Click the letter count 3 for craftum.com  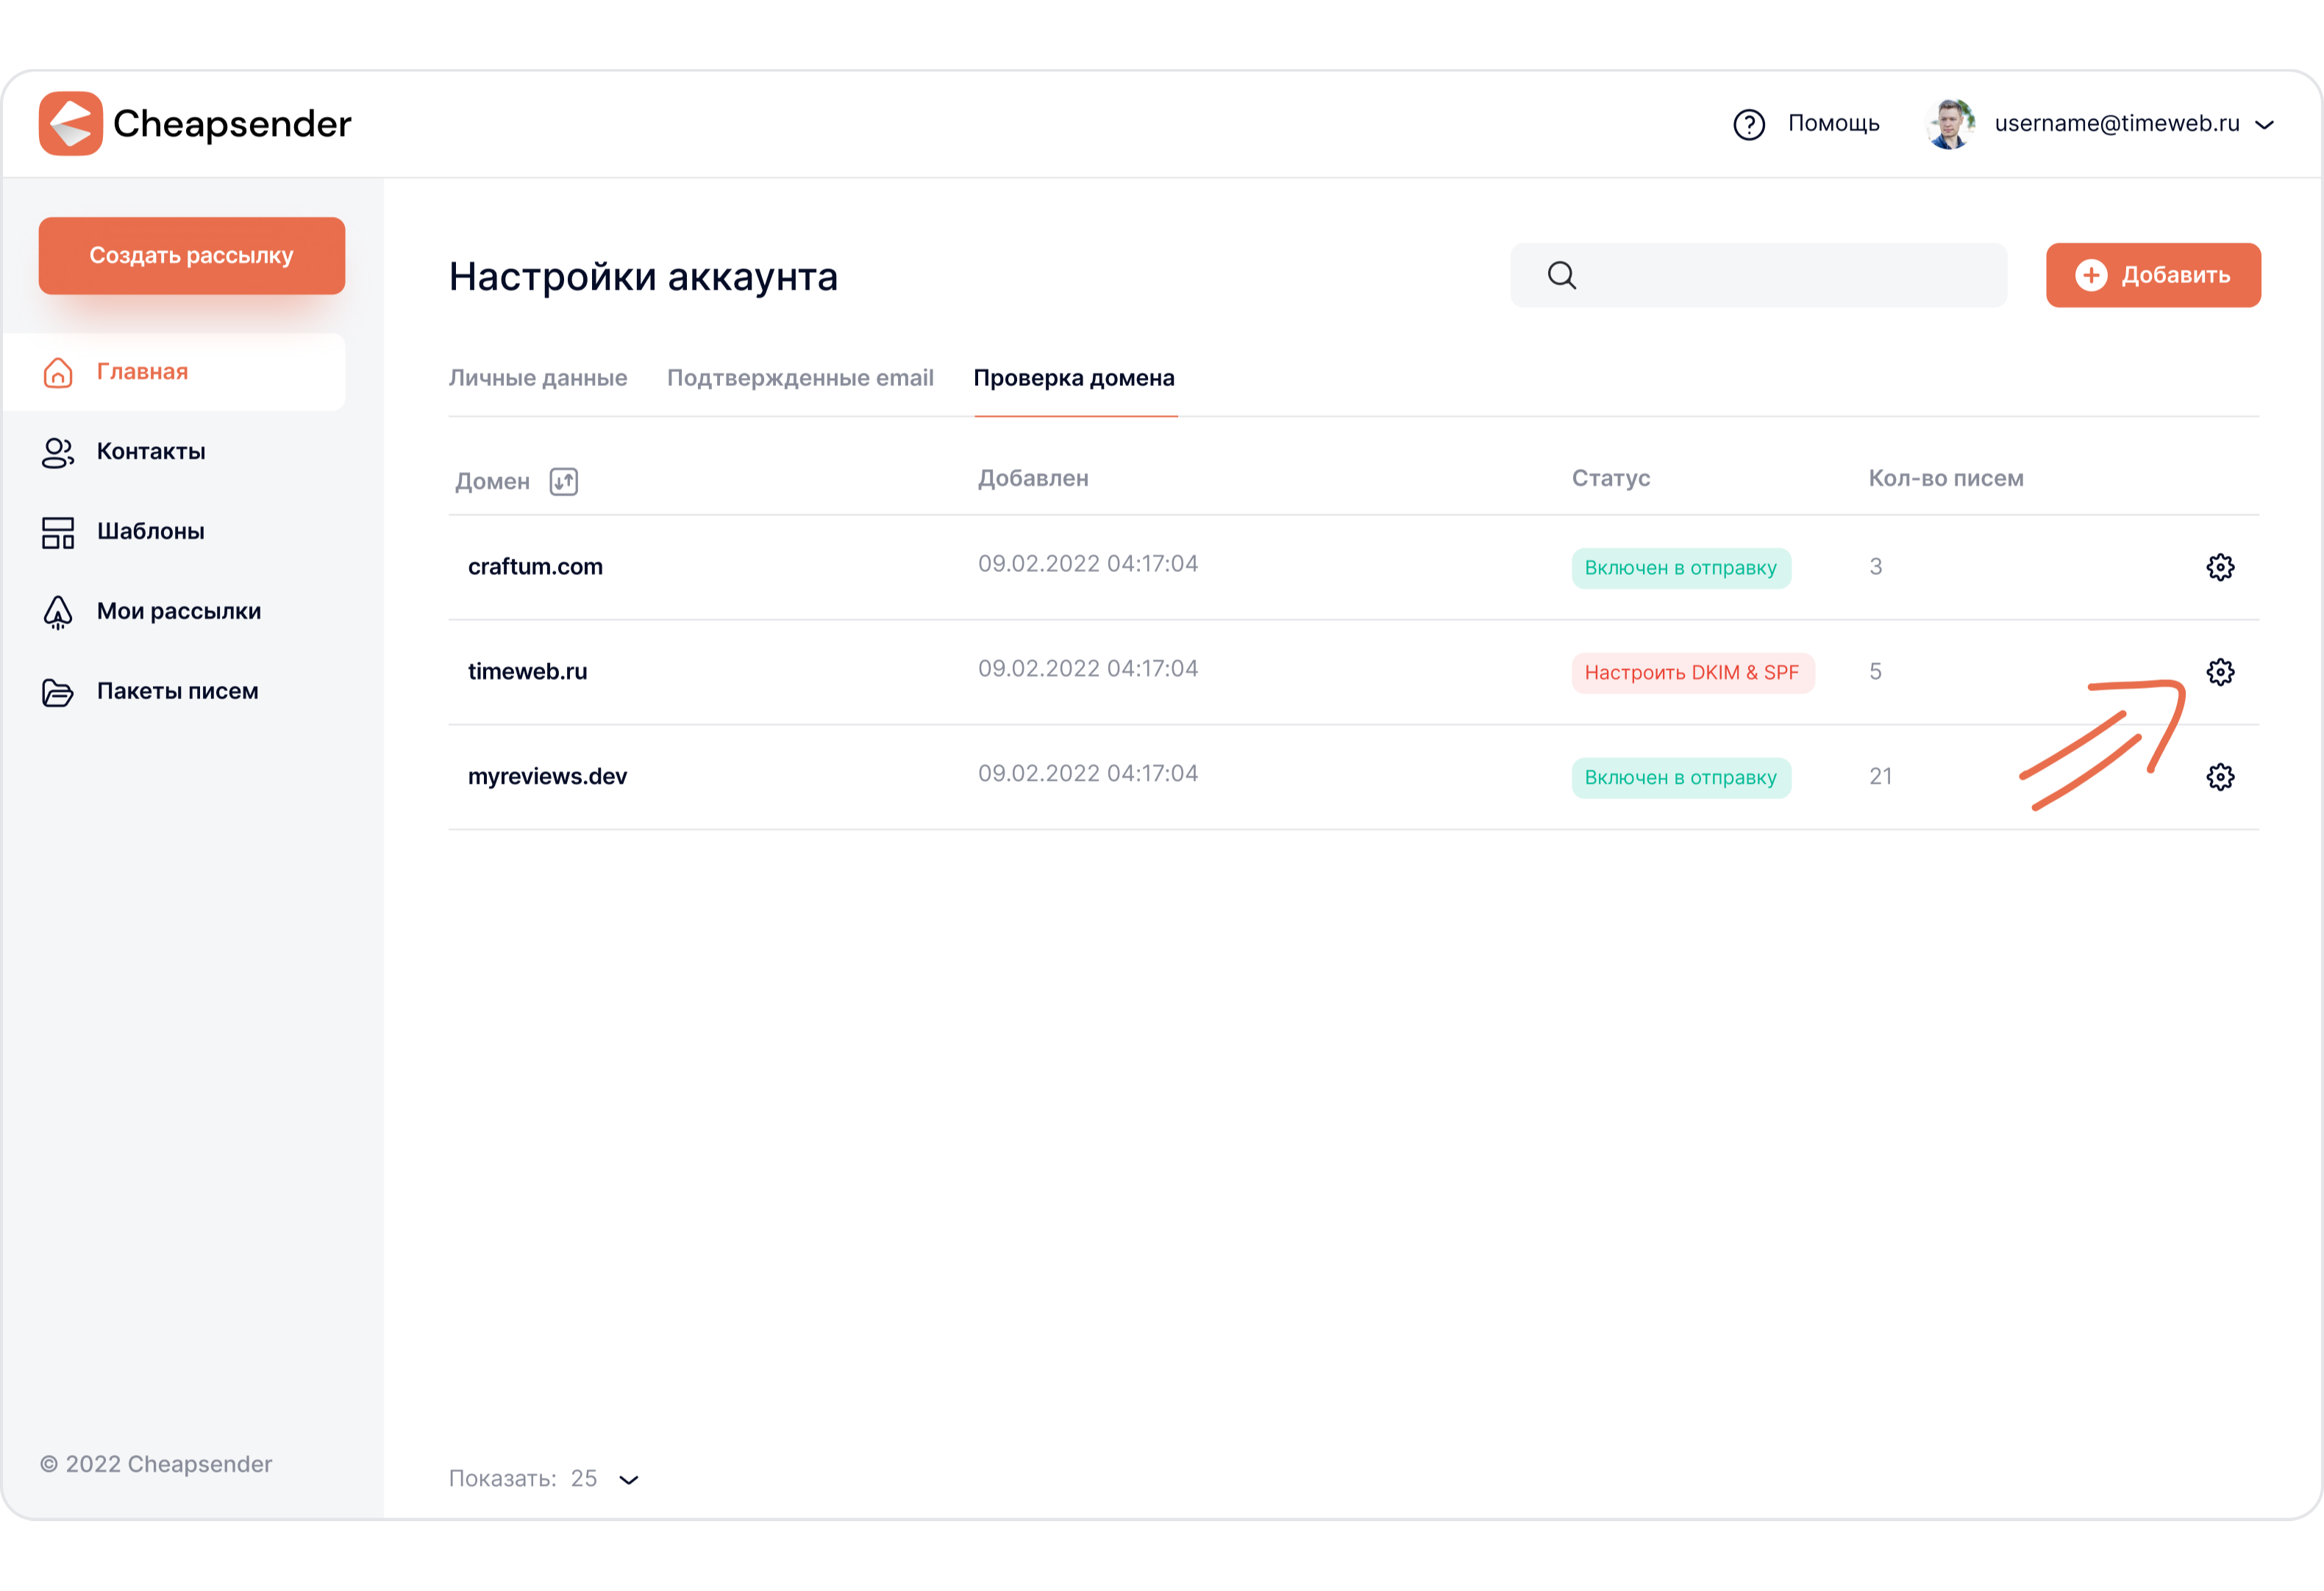(1875, 567)
